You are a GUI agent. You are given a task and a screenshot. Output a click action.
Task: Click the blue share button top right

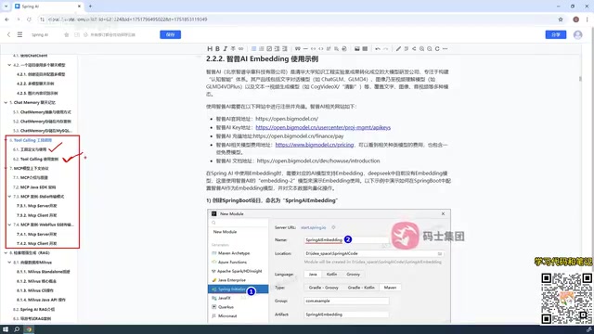pyautogui.click(x=556, y=34)
